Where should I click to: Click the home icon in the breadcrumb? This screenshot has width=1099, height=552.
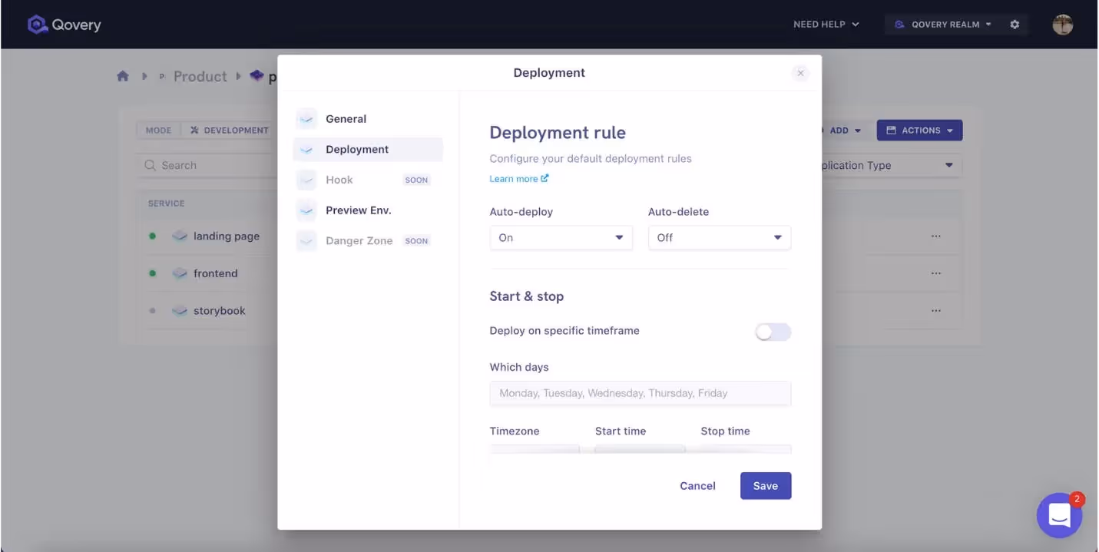tap(122, 75)
